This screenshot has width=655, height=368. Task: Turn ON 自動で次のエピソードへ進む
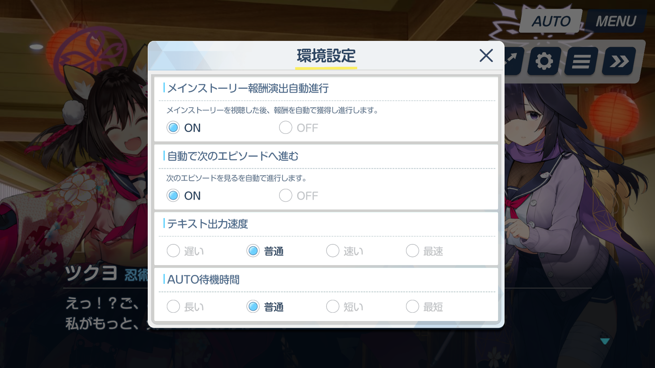pyautogui.click(x=184, y=196)
